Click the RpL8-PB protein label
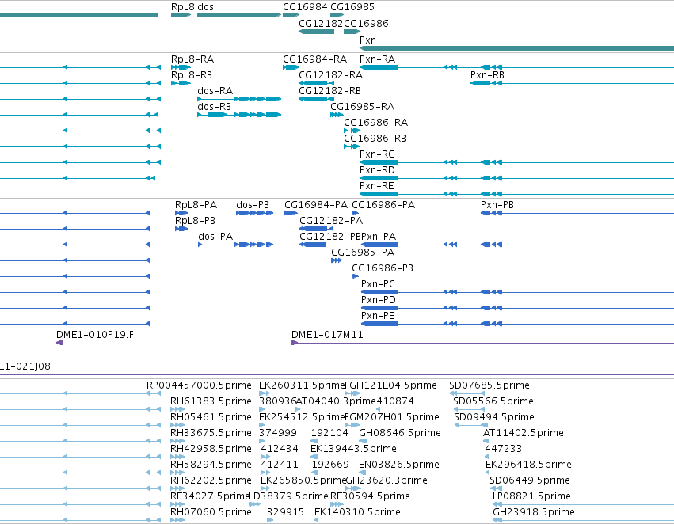674x524 pixels. (x=195, y=221)
